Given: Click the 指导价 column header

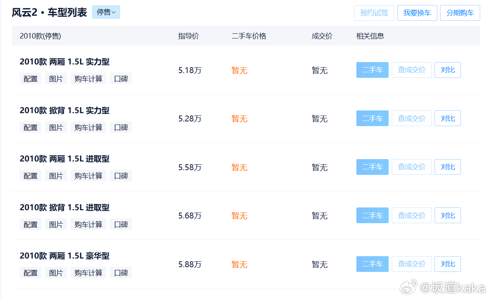Looking at the screenshot, I should click(x=189, y=36).
